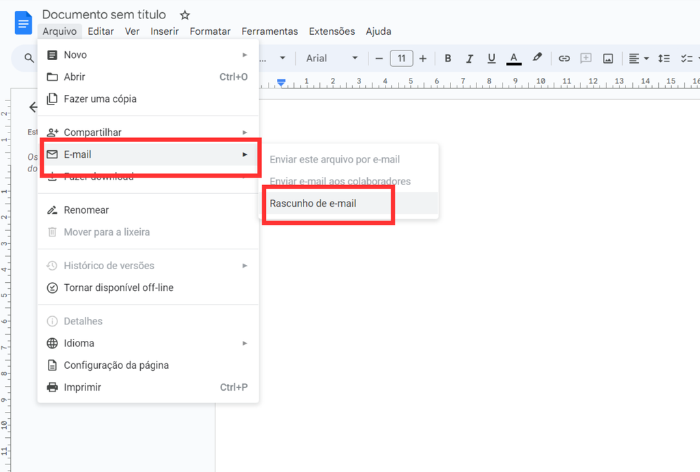Screen dimensions: 700x472
Task: Expand the Novo submenu arrow
Action: (245, 55)
